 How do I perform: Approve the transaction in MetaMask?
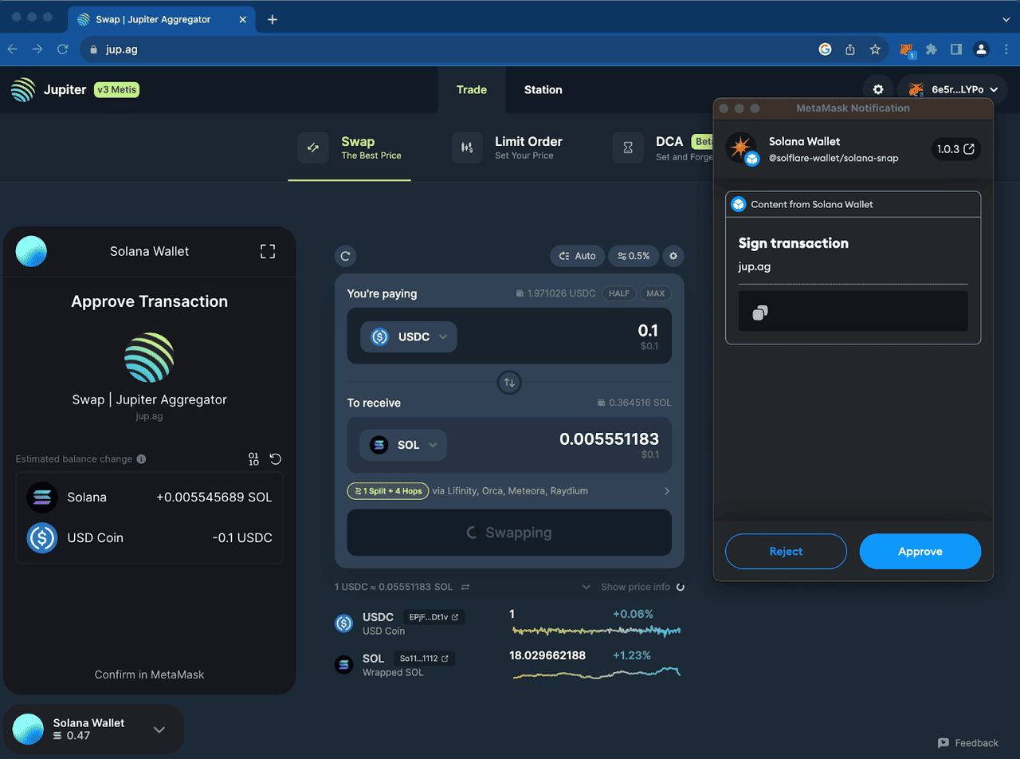pos(920,552)
